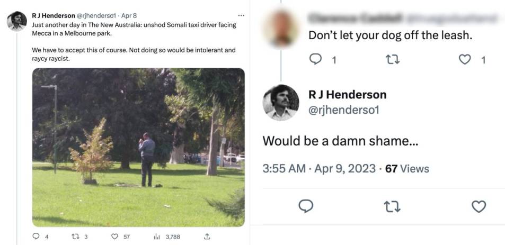The width and height of the screenshot is (505, 245).
Task: Retweet the park photo tweet
Action: click(75, 237)
